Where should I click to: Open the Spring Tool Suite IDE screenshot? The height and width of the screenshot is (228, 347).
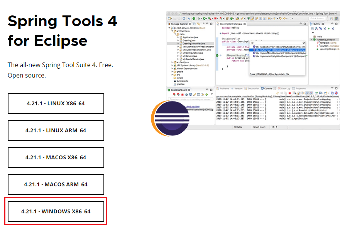pyautogui.click(x=253, y=71)
